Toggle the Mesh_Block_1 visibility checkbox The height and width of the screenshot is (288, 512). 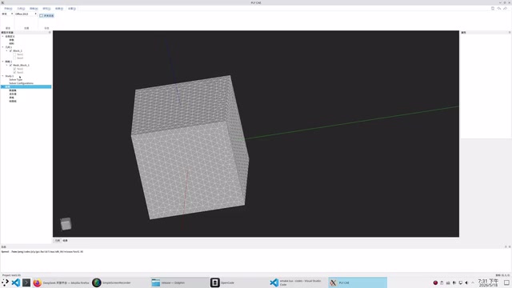[10, 66]
